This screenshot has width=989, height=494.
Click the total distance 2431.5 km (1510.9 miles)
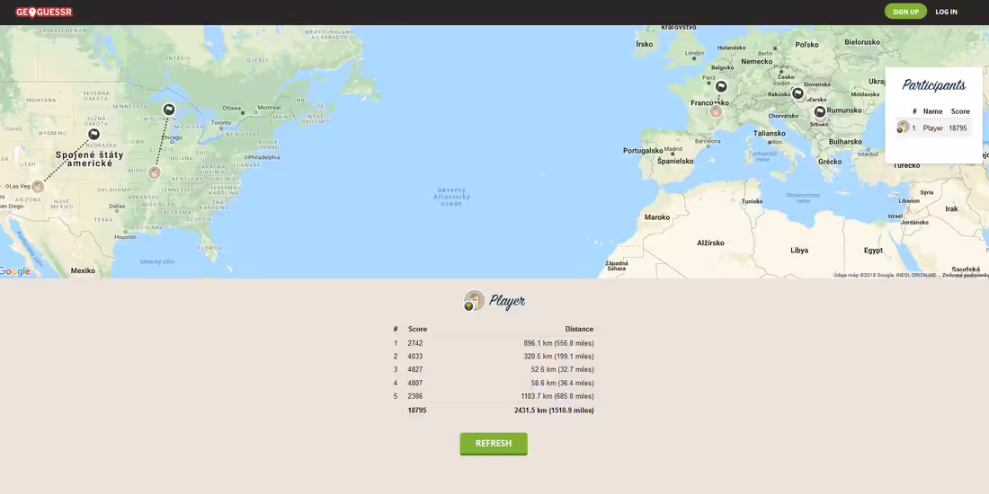pyautogui.click(x=554, y=410)
